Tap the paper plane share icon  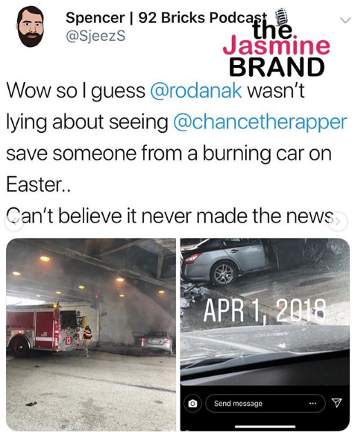coord(336,403)
